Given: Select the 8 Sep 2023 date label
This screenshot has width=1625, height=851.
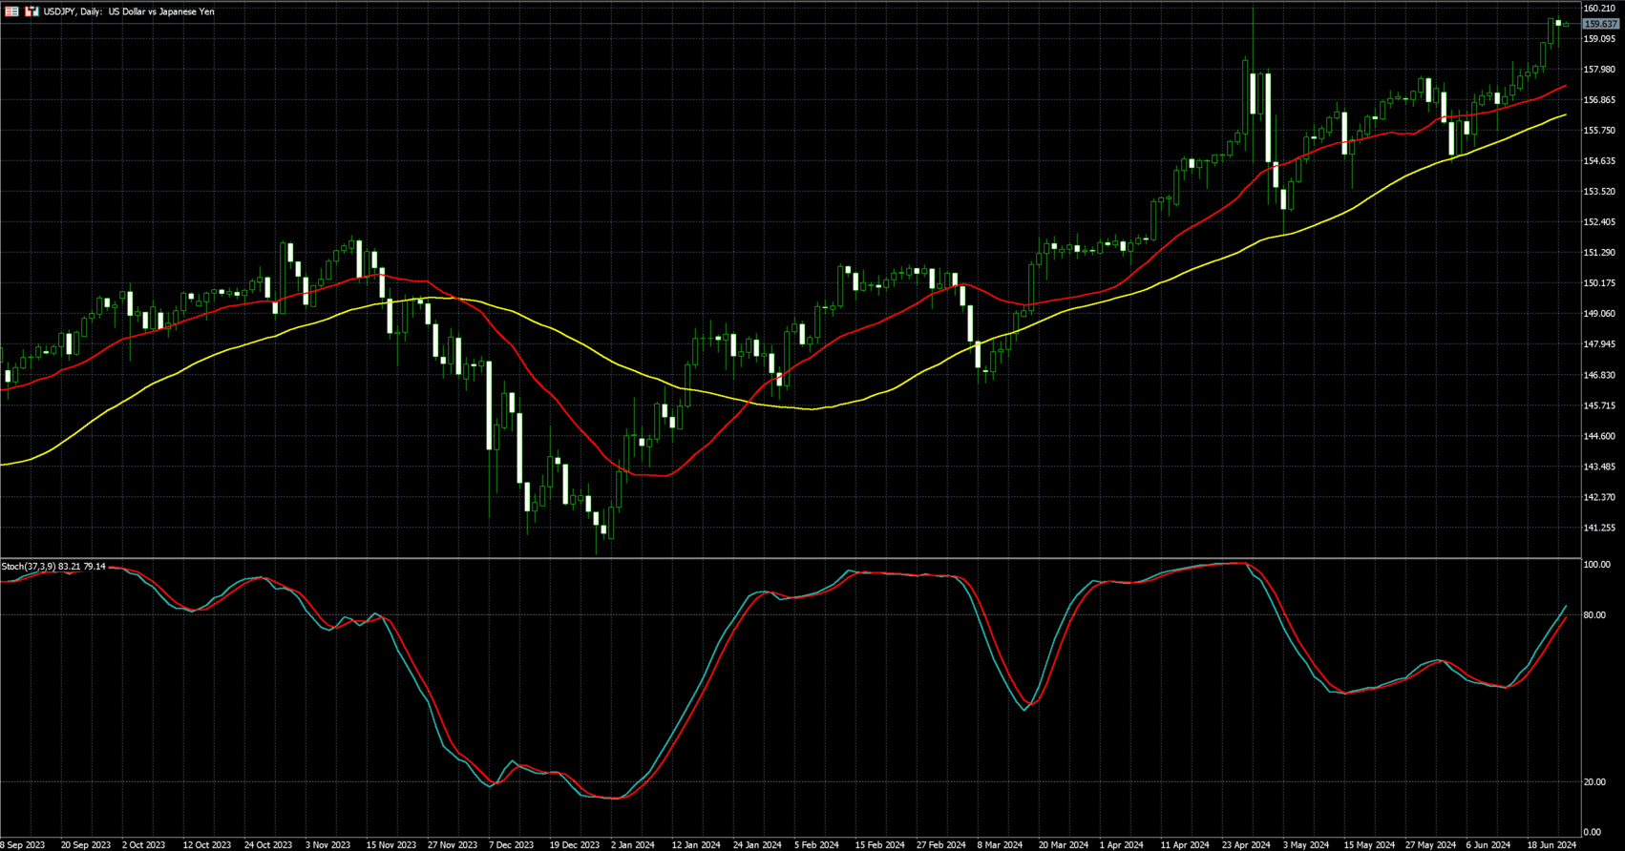Looking at the screenshot, I should [x=23, y=844].
